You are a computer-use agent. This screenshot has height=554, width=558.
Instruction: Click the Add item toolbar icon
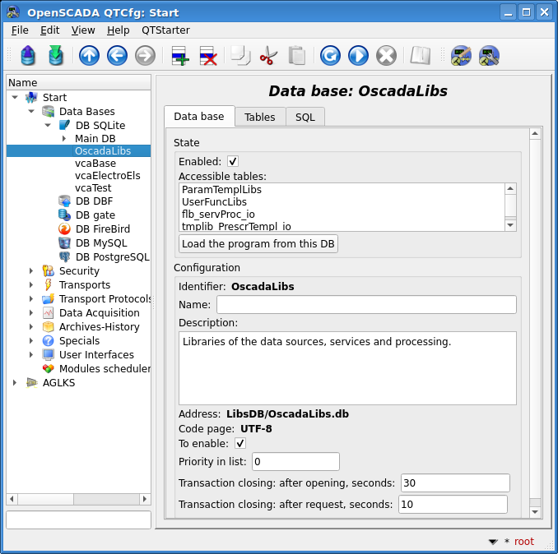coord(180,56)
